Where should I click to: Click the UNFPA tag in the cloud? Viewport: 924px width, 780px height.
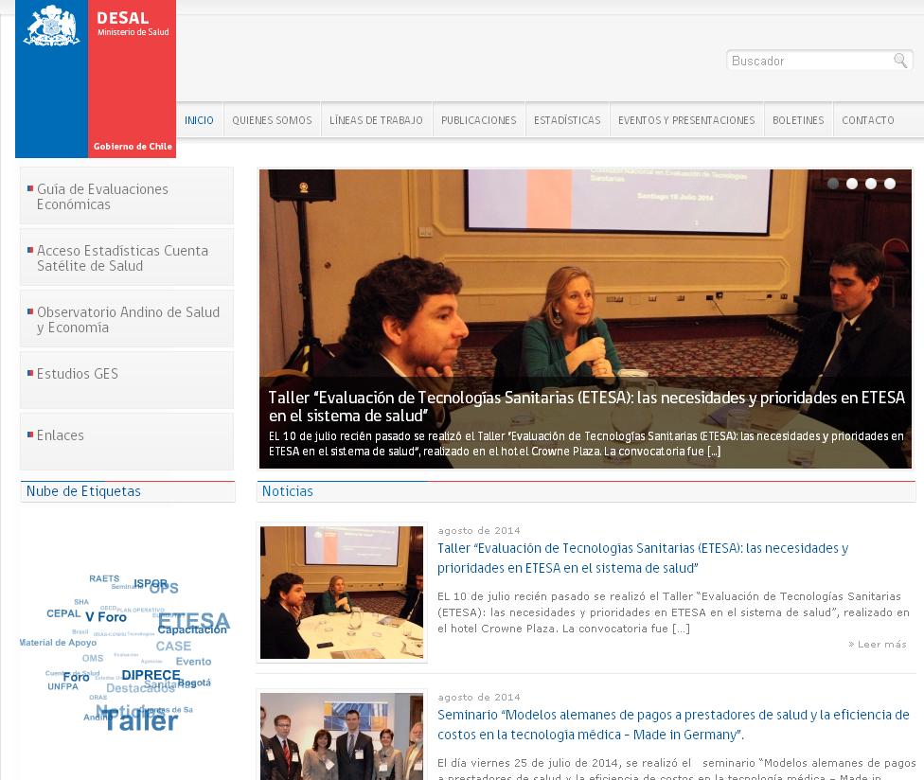pos(62,686)
